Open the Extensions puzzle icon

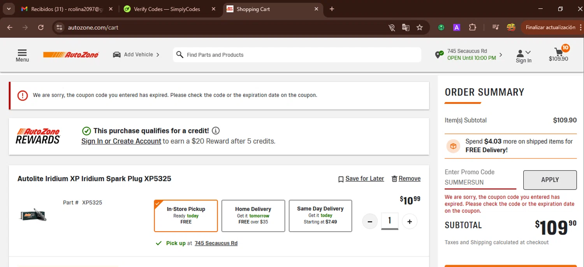[472, 27]
